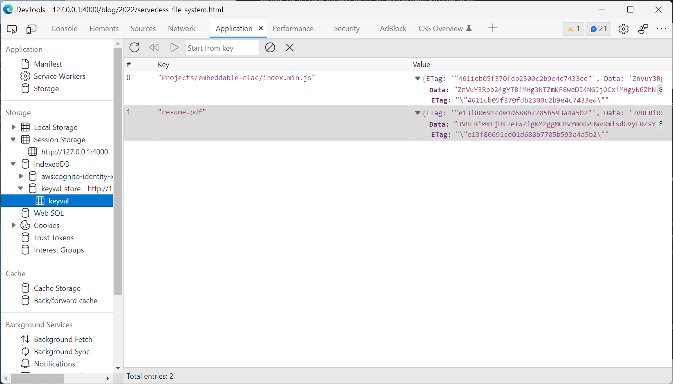The image size is (673, 384).
Task: Collapse Session Storage tree arrow
Action: coord(13,139)
